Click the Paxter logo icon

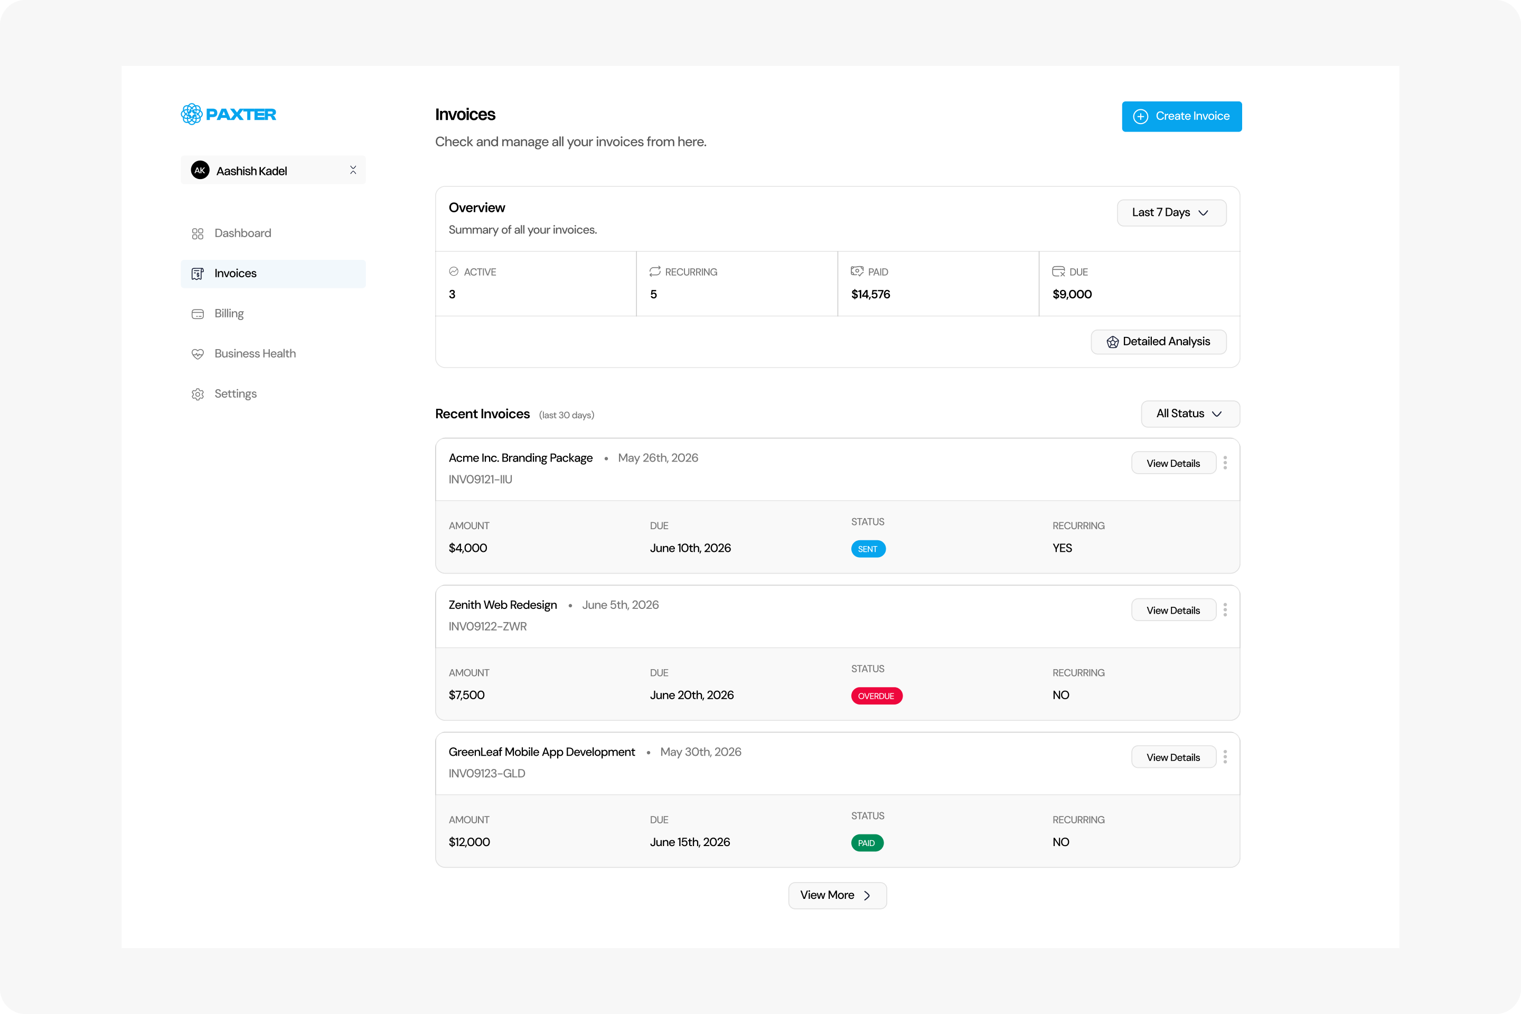191,115
